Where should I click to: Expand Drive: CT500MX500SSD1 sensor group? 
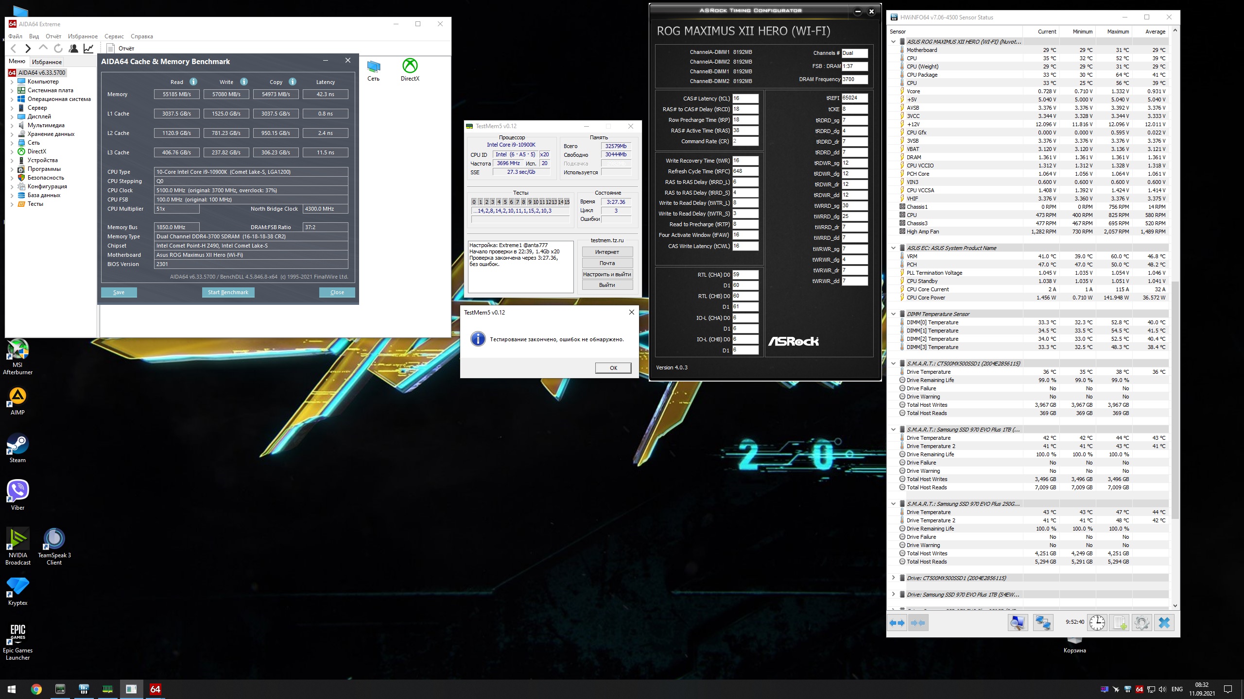tap(893, 578)
